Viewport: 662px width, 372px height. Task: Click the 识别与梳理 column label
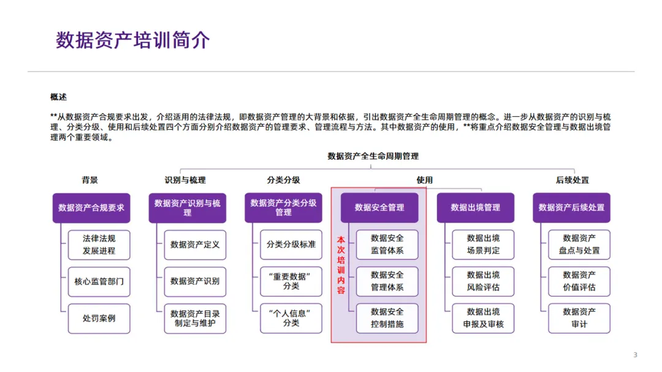tap(185, 180)
